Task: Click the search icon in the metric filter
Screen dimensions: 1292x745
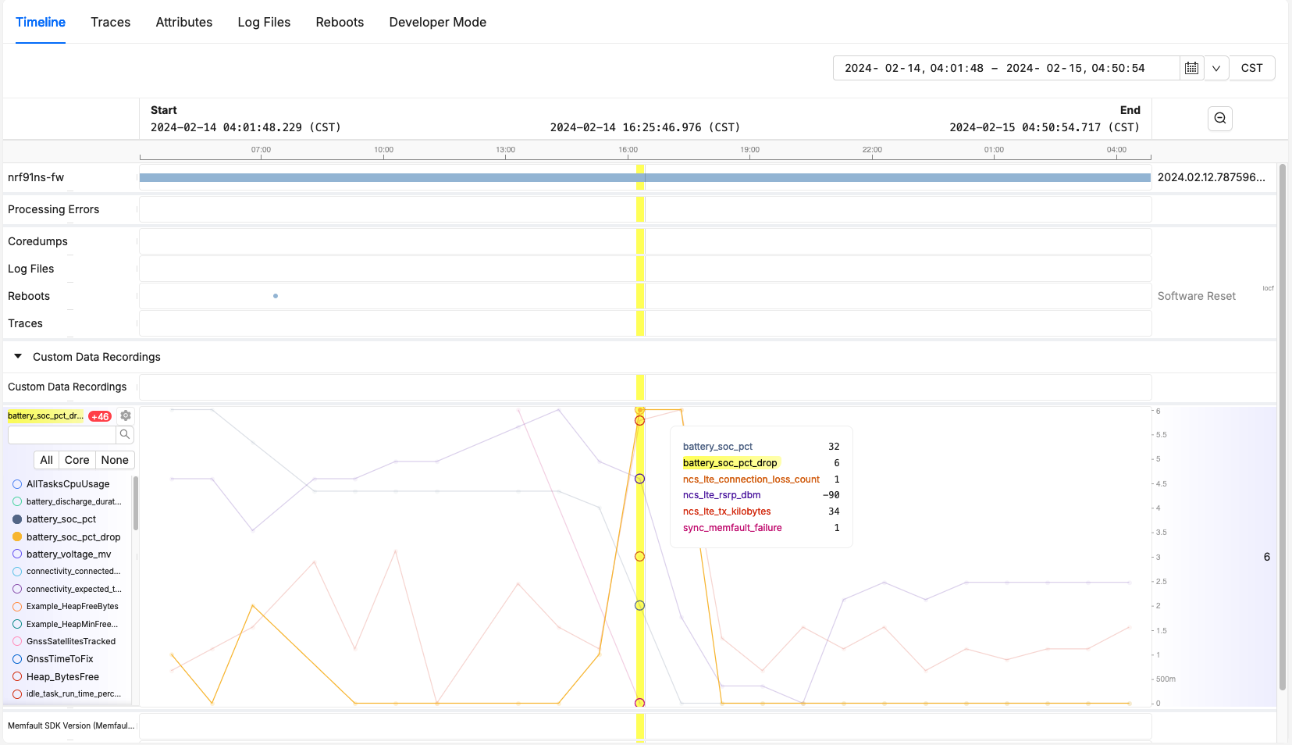Action: pyautogui.click(x=124, y=434)
